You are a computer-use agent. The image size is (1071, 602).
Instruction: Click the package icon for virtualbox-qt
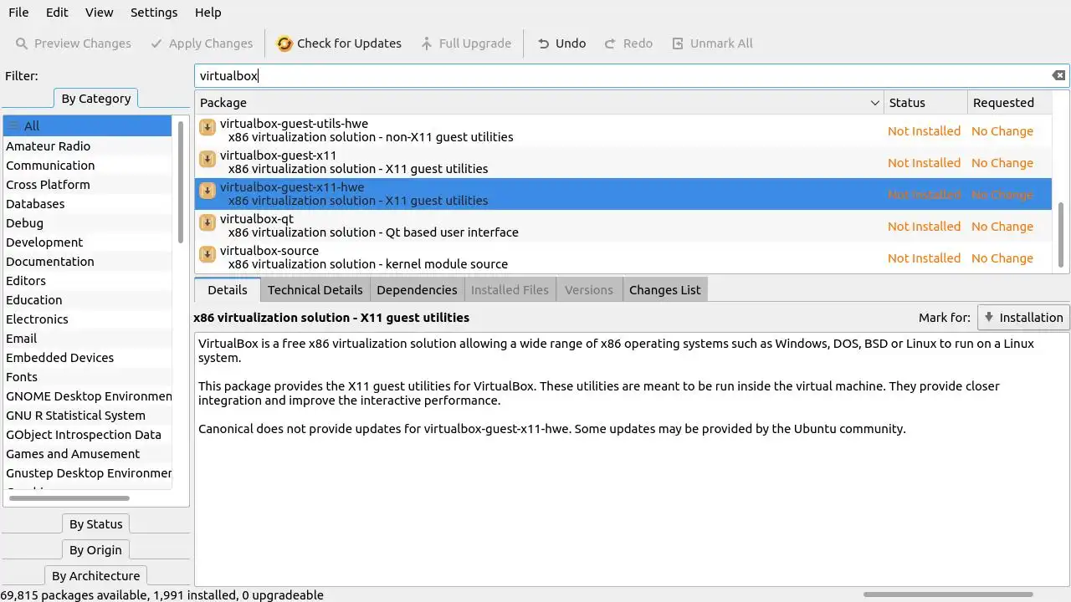[x=208, y=223]
